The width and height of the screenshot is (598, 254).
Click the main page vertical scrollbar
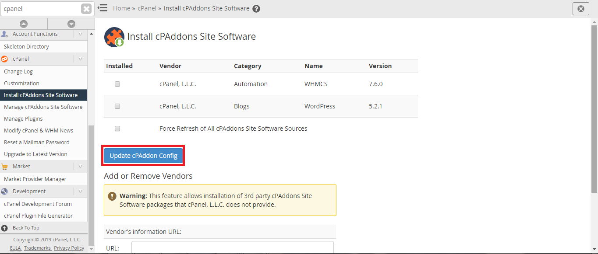[594, 109]
